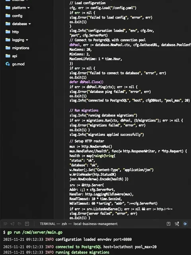Click the '// Run migrations' comment
This screenshot has width=191, height=255.
(x=84, y=110)
